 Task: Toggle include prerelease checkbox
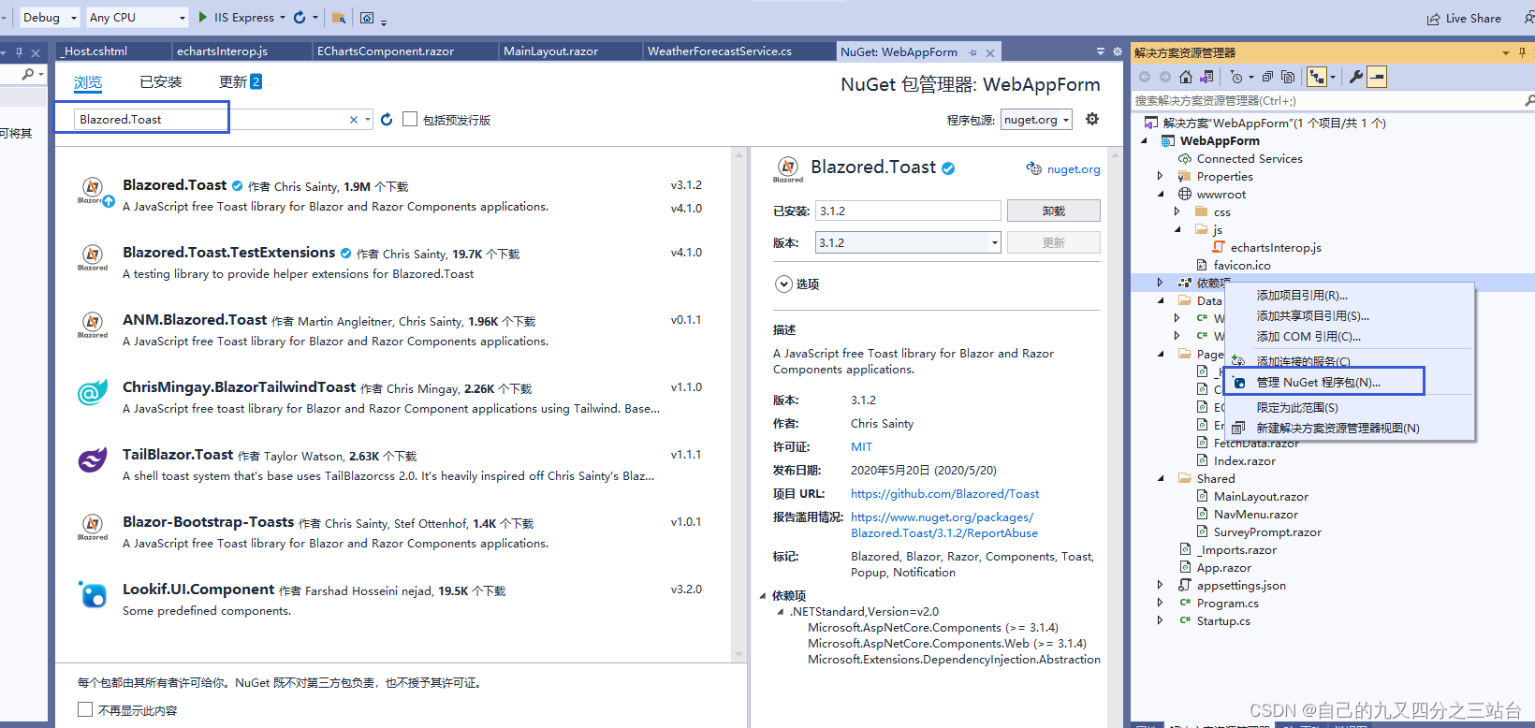[x=410, y=119]
